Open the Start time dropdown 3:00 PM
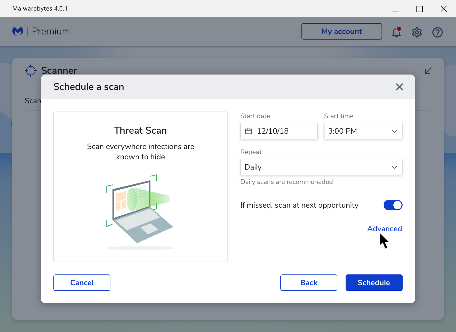The width and height of the screenshot is (456, 332). [x=363, y=131]
